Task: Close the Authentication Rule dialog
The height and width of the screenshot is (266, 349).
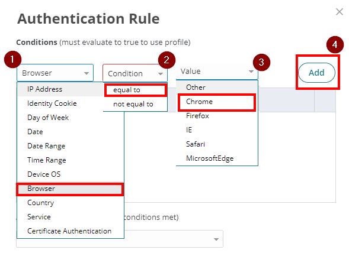Action: click(x=340, y=12)
